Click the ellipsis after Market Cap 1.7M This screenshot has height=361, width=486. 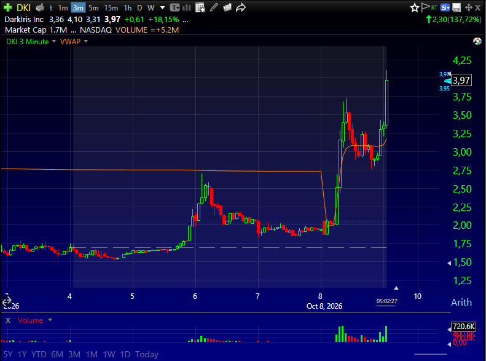(x=74, y=30)
